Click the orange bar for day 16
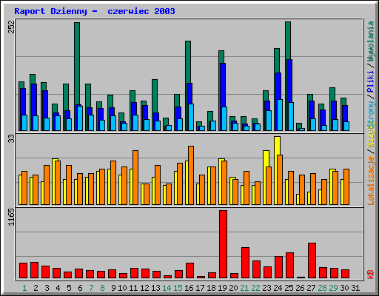This screenshot has width=379, height=296. click(191, 175)
